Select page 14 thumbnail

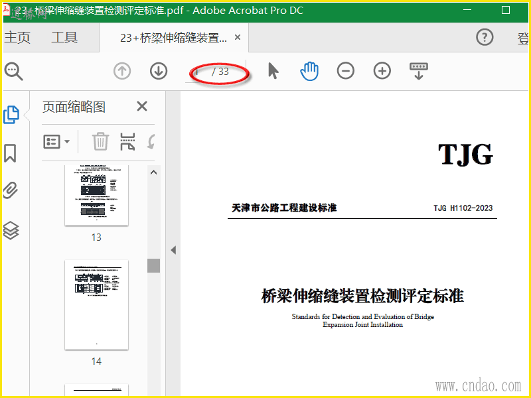(x=96, y=305)
